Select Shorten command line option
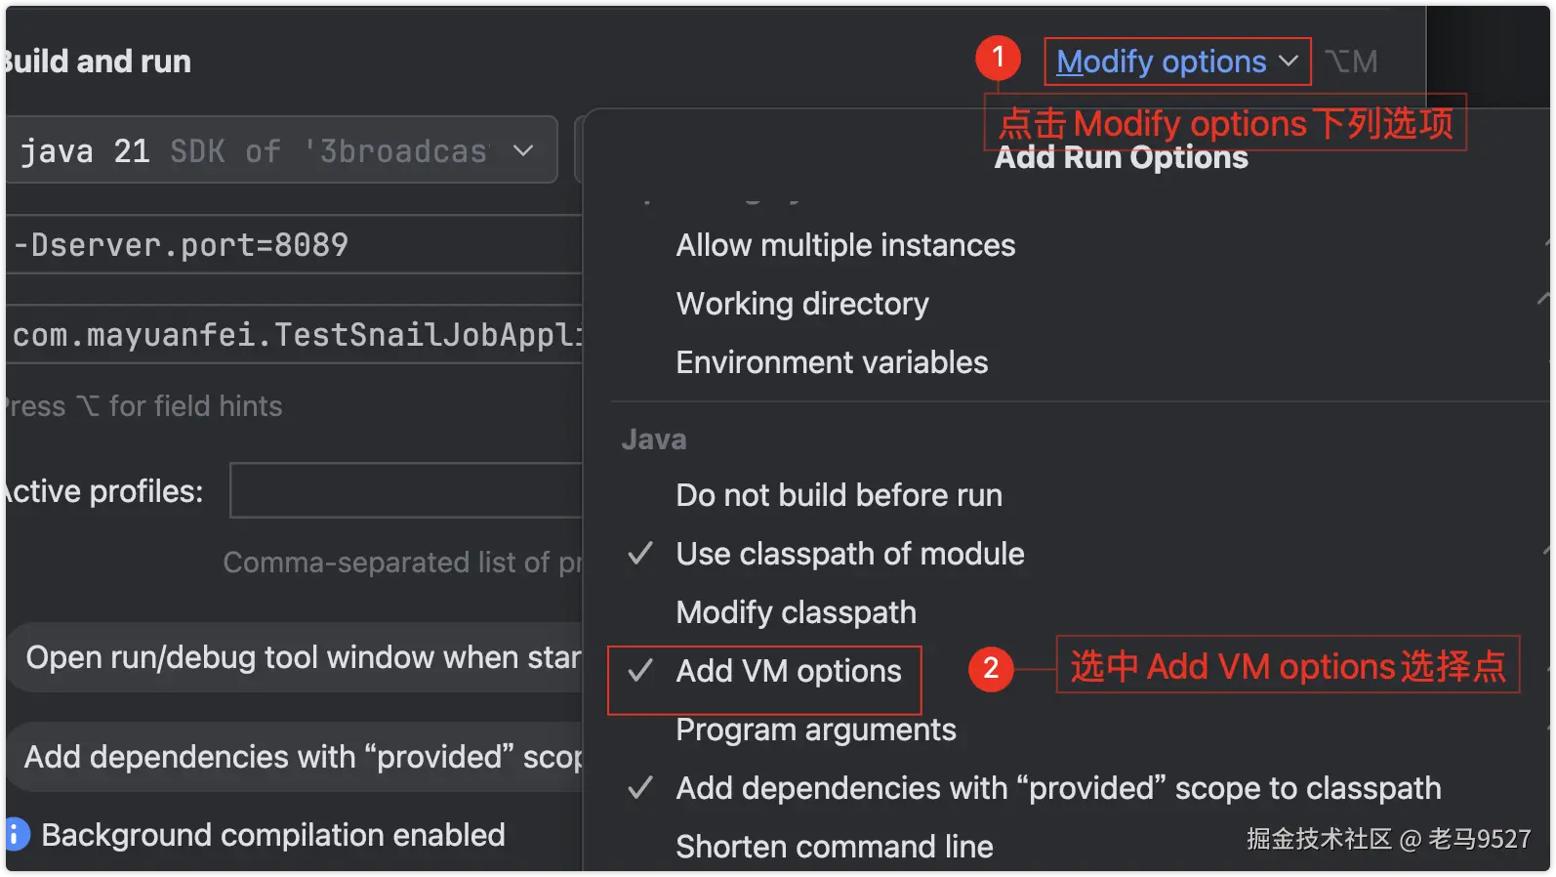Viewport: 1556px width, 877px height. [x=835, y=847]
